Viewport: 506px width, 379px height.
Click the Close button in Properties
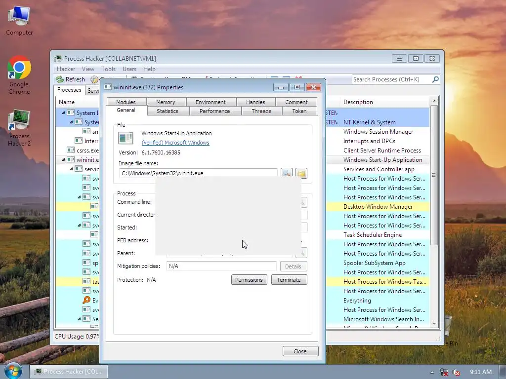(x=300, y=351)
